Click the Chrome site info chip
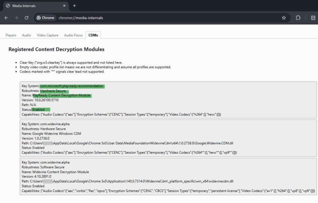 (45, 18)
